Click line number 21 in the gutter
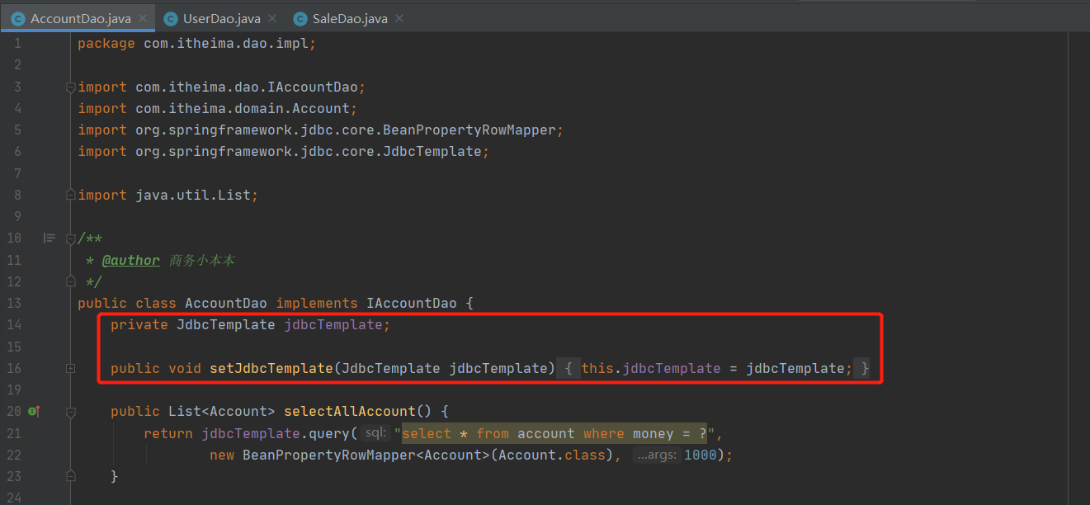Image resolution: width=1090 pixels, height=505 pixels. 13,433
